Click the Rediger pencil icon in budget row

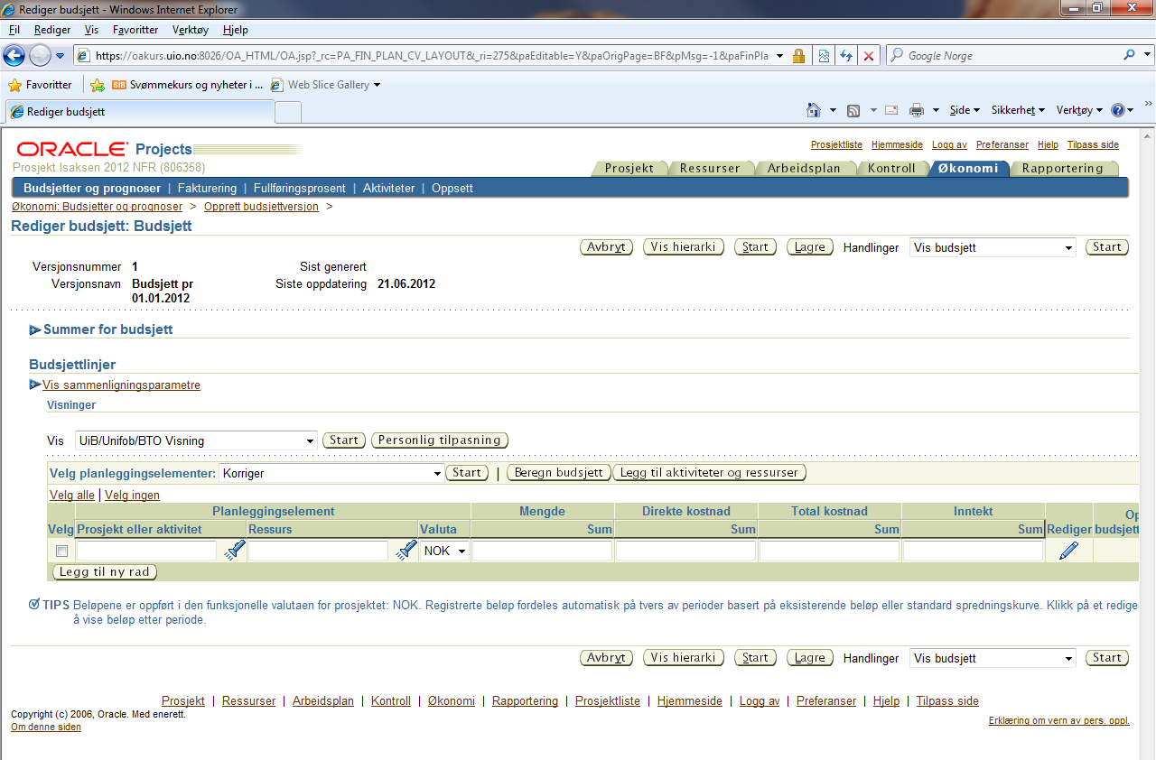coord(1068,551)
